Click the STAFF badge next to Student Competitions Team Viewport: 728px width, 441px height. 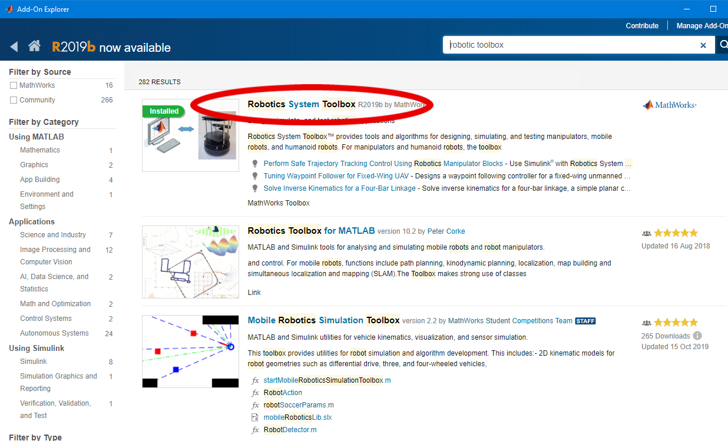tap(585, 321)
